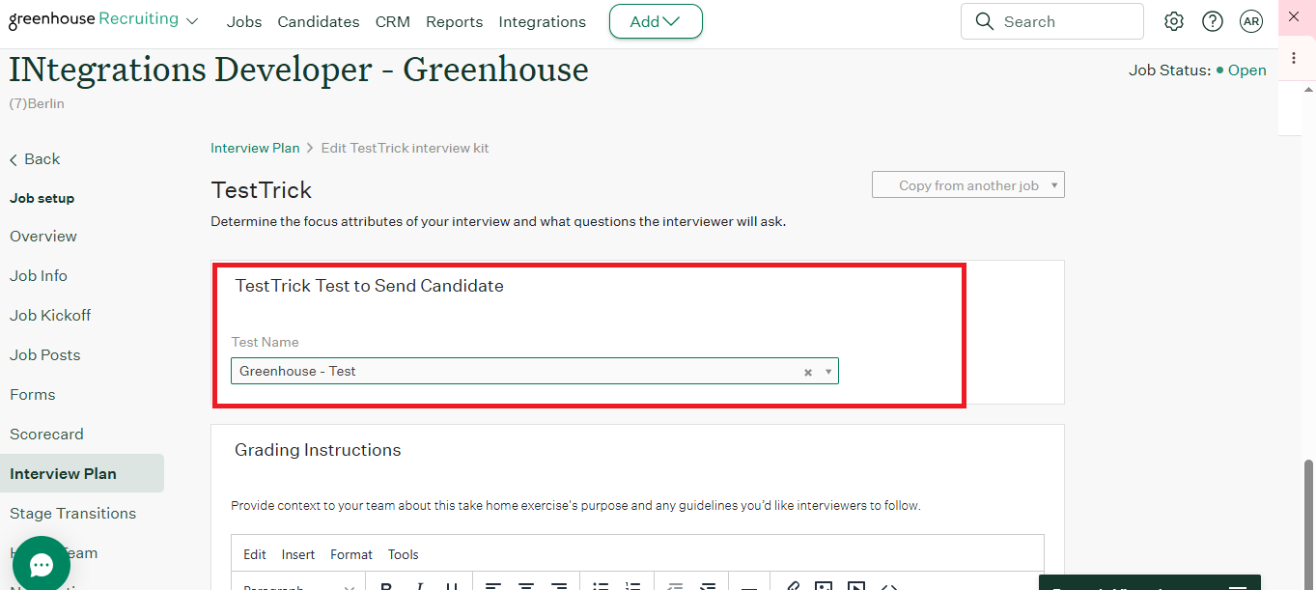
Task: Click the greenhouse logo
Action: [94, 19]
